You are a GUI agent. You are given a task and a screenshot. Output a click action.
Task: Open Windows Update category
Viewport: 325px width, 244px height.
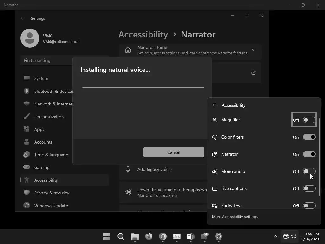click(x=65, y=206)
